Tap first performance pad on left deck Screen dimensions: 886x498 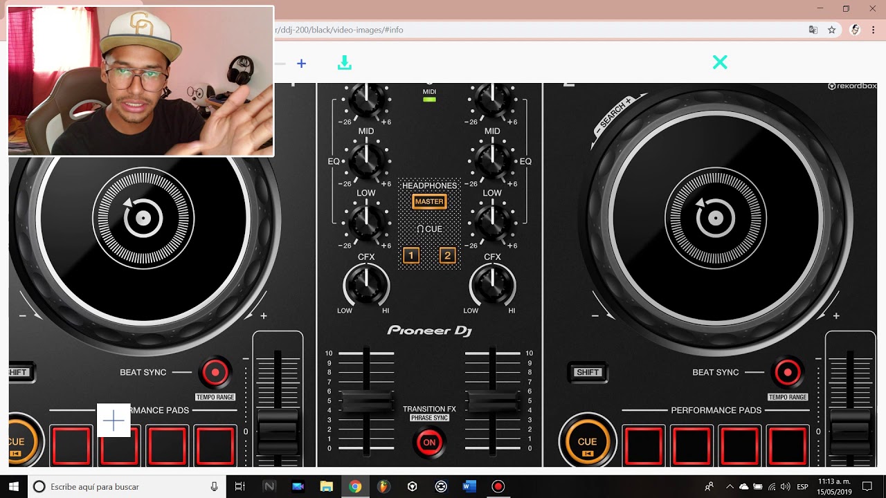[x=71, y=446]
